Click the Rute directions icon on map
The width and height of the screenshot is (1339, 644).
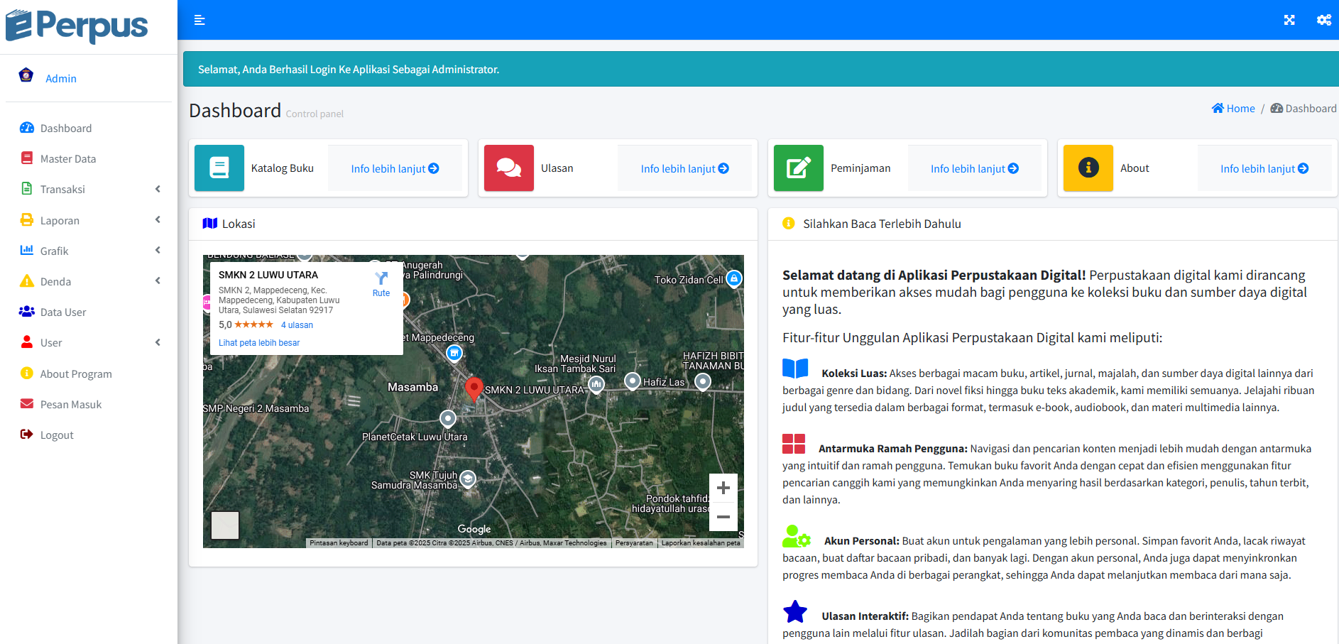pyautogui.click(x=381, y=283)
